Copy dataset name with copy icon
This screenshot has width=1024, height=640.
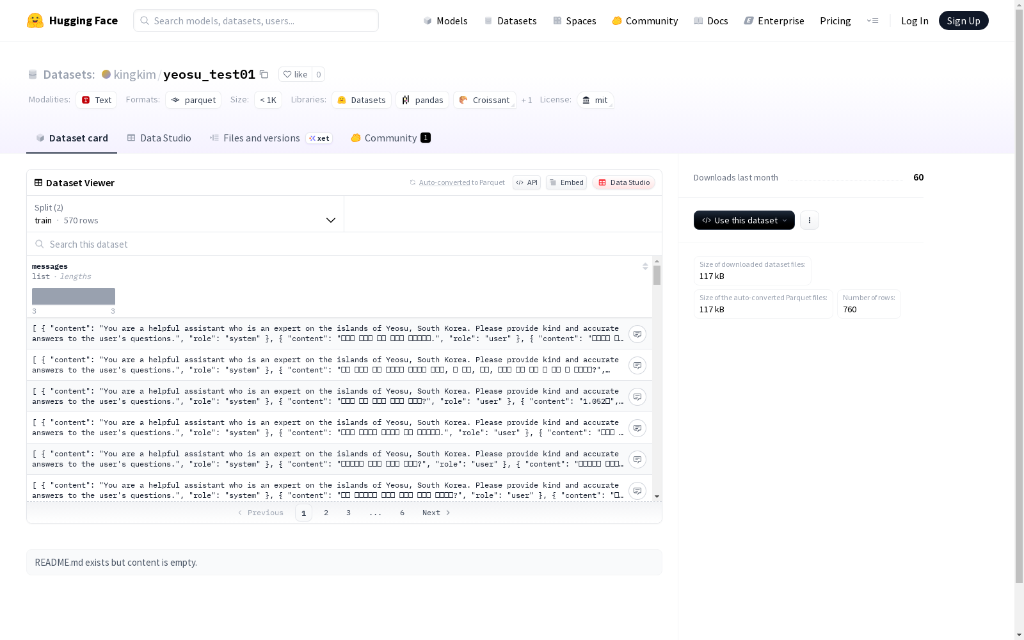(264, 74)
